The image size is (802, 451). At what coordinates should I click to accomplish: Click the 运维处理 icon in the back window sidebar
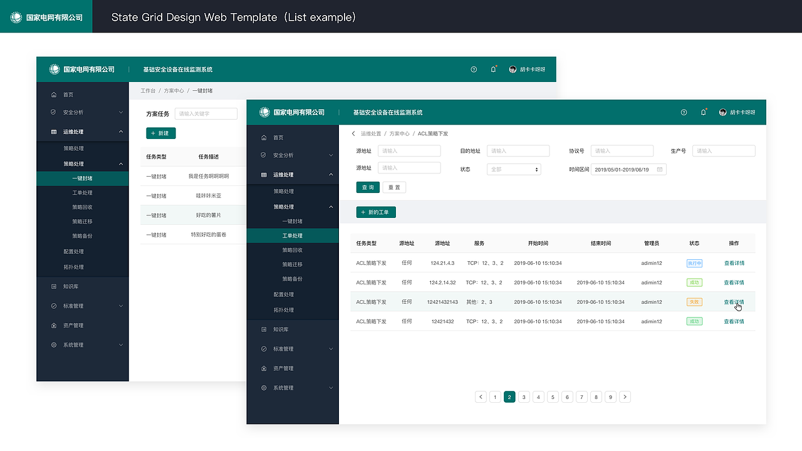(54, 132)
